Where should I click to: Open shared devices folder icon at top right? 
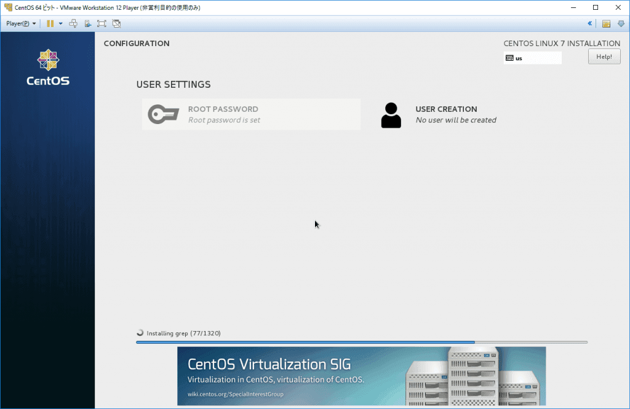606,23
